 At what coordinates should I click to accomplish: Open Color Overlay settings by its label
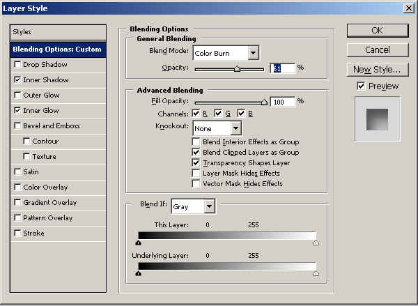coord(45,188)
